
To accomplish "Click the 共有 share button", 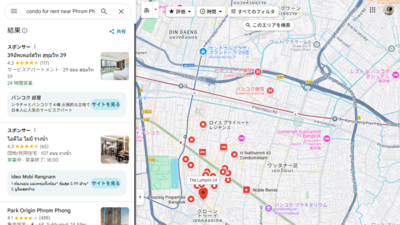I will click(118, 31).
